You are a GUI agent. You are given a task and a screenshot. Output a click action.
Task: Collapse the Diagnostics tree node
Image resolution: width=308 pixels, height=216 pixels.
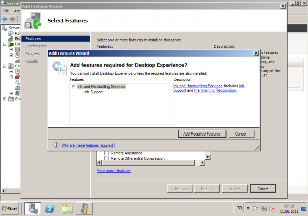[x=5, y=44]
